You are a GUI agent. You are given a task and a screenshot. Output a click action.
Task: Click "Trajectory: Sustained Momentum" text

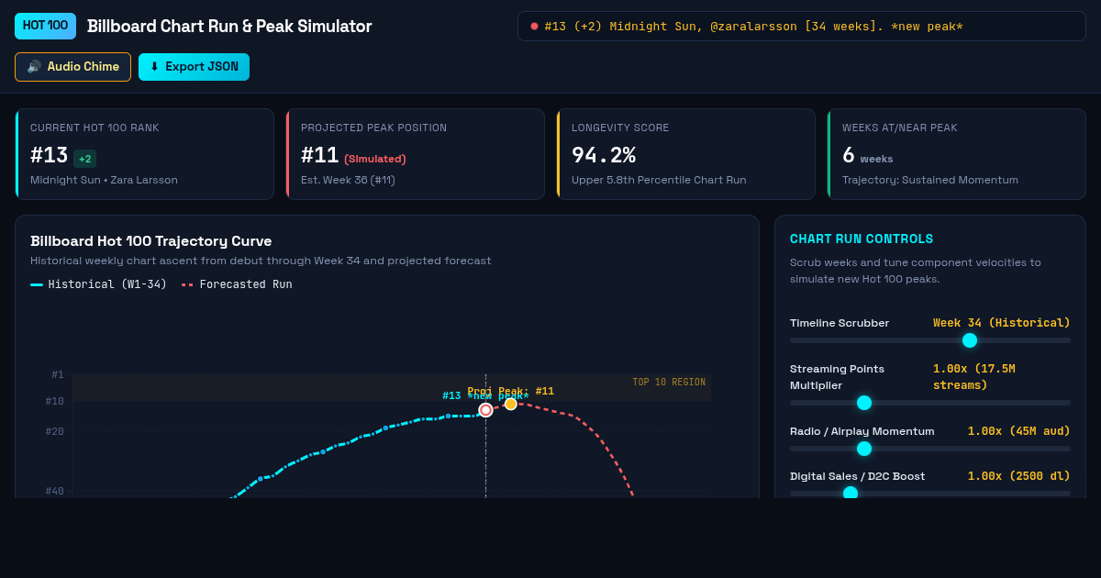click(930, 180)
